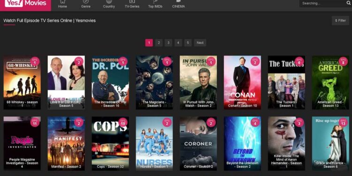Jump to page 5 of listings
This screenshot has width=352, height=176.
click(x=188, y=43)
